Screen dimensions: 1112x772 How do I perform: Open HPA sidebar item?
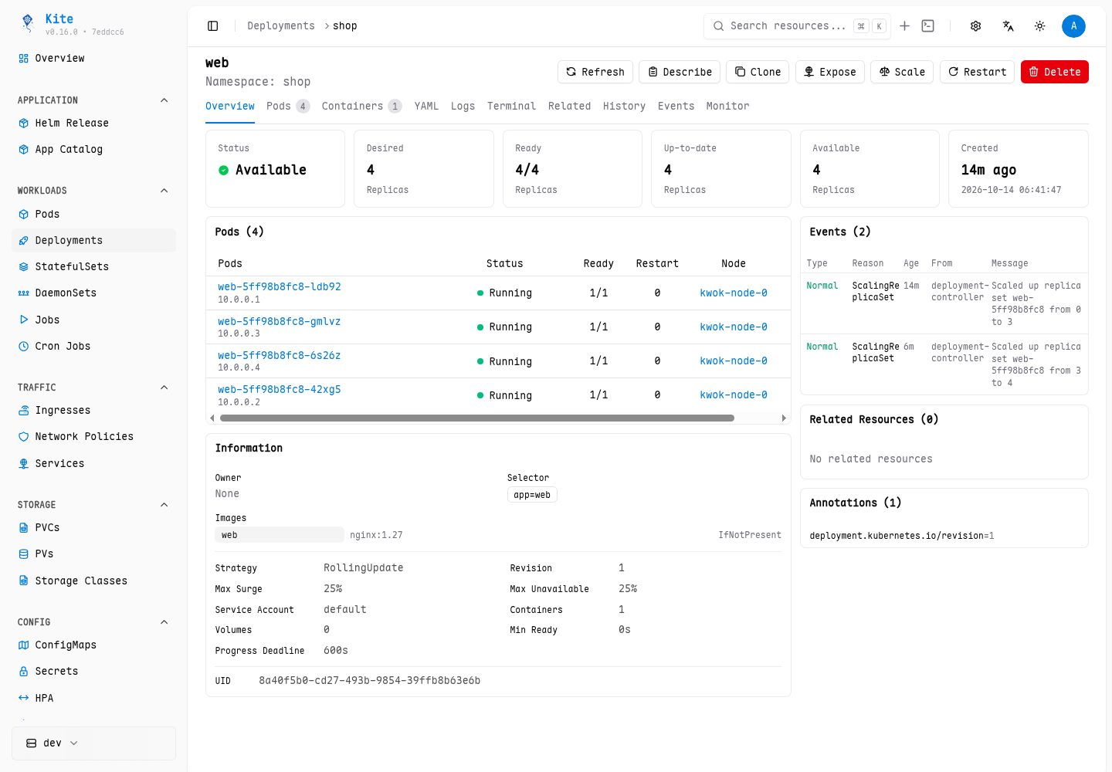pyautogui.click(x=93, y=699)
